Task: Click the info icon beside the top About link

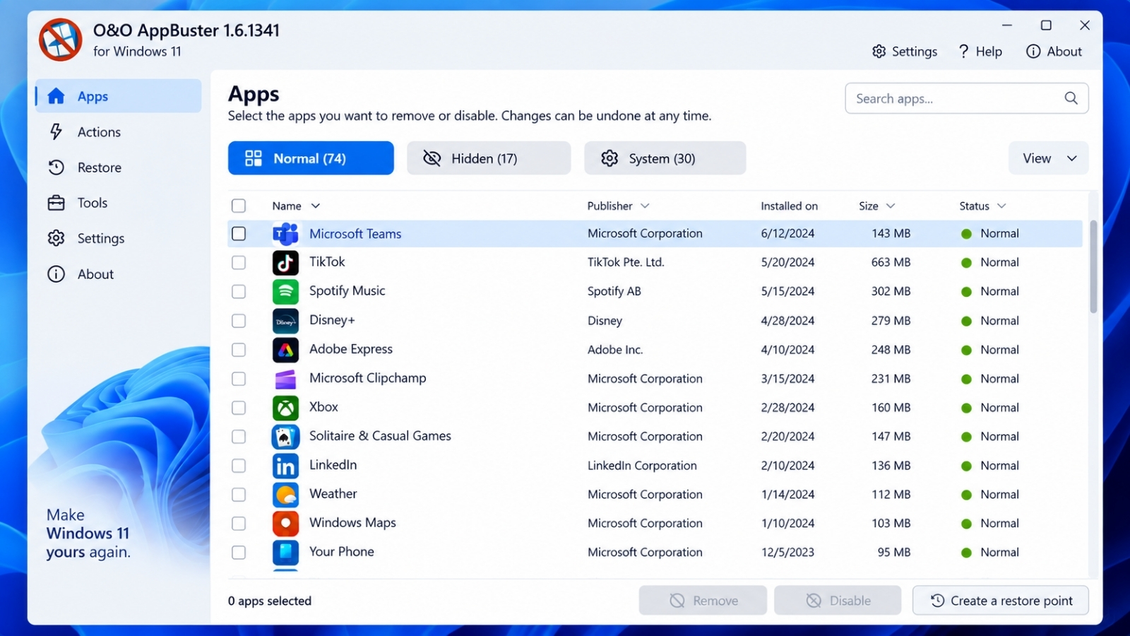Action: [x=1033, y=52]
